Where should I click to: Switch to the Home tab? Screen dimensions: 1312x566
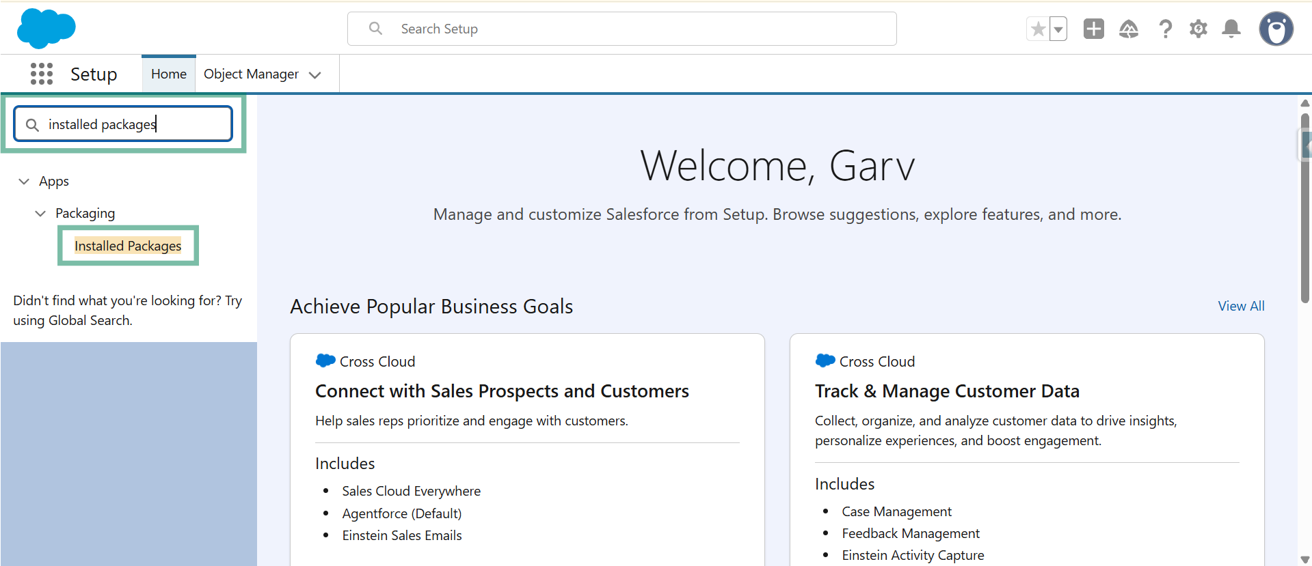tap(168, 74)
